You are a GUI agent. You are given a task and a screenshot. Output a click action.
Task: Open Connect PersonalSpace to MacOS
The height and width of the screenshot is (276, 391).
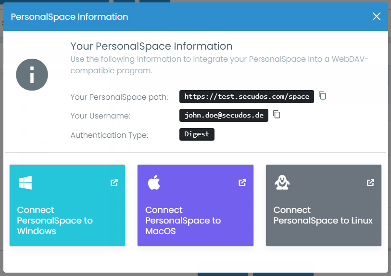[195, 205]
